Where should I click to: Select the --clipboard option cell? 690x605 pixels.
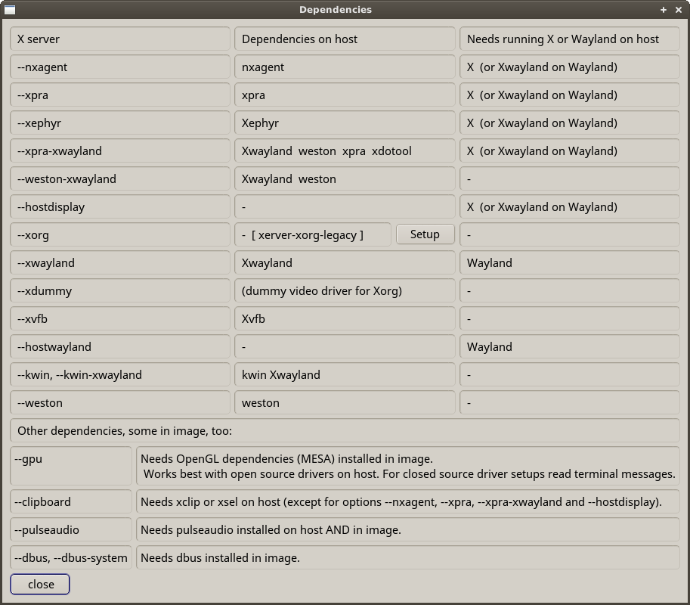(71, 501)
